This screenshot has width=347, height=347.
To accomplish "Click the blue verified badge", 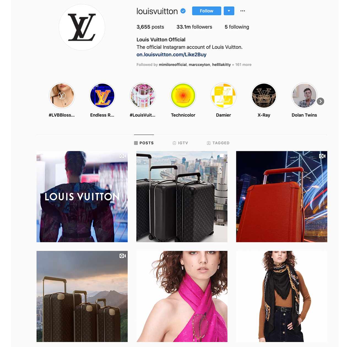I will click(183, 11).
